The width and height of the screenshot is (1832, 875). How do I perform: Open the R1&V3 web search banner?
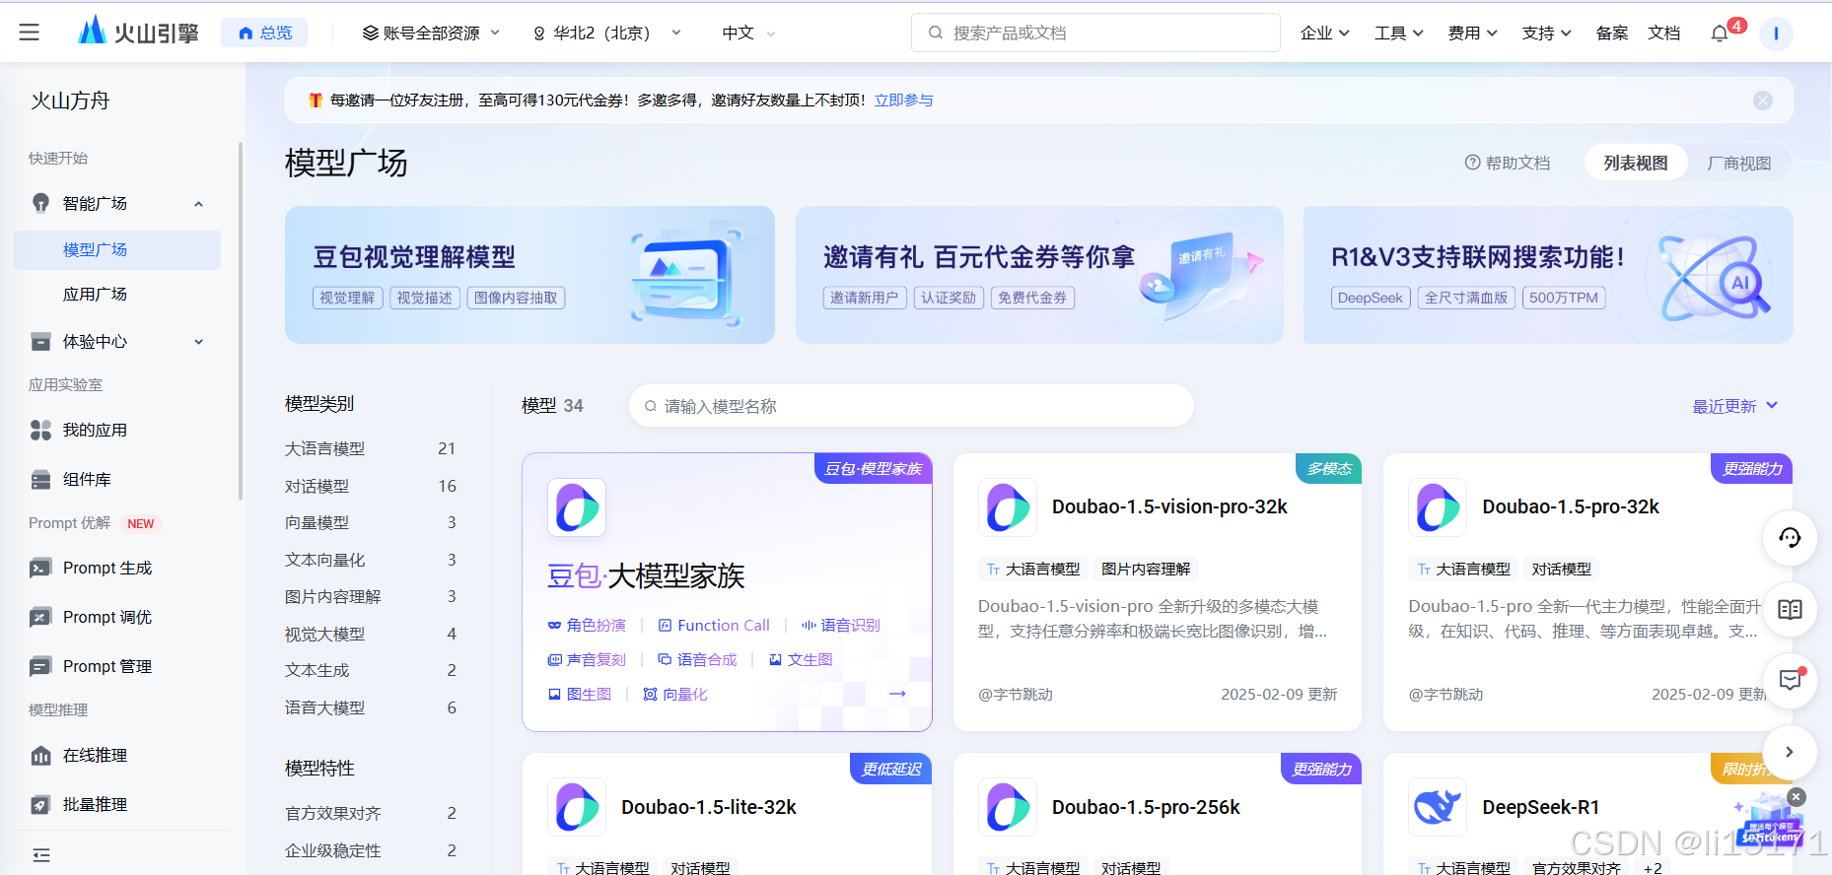1548,275
